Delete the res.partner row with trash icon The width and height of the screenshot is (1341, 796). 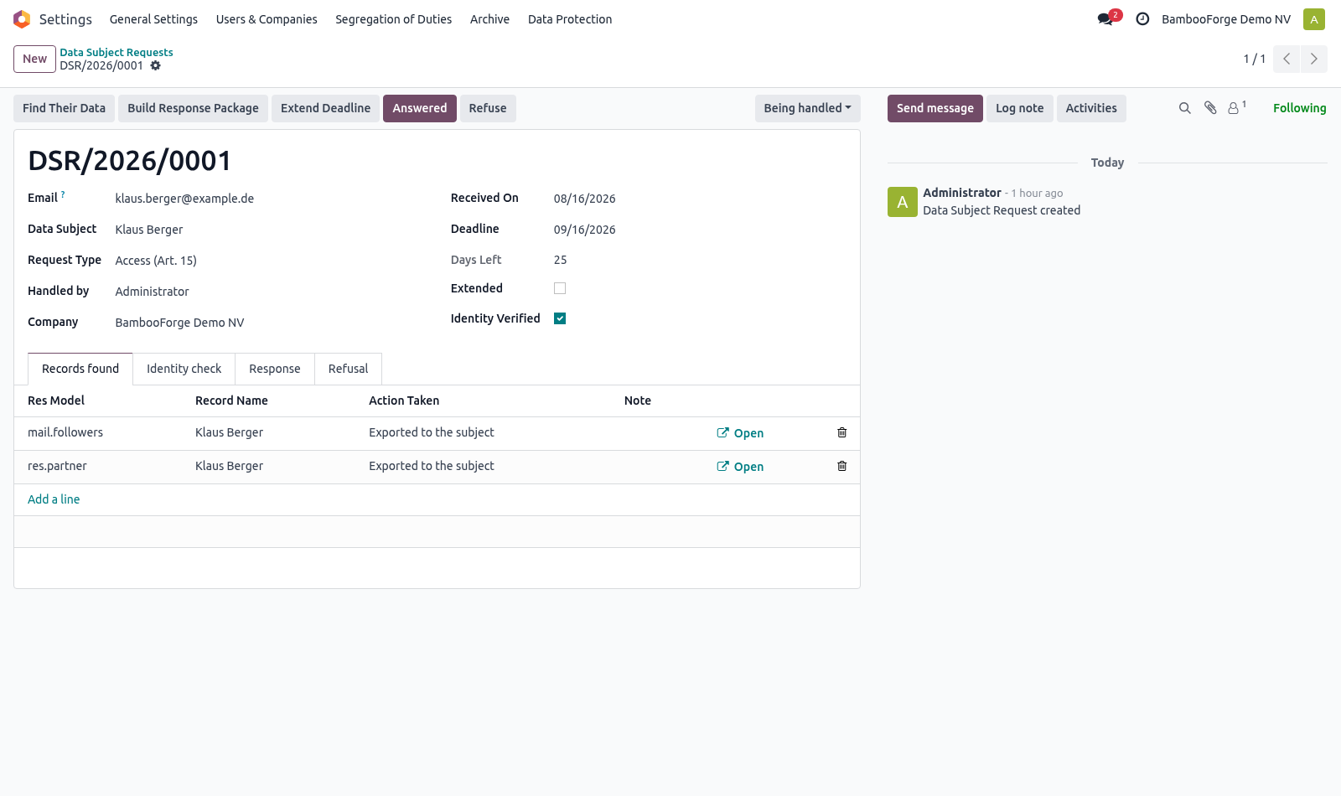[x=842, y=466]
